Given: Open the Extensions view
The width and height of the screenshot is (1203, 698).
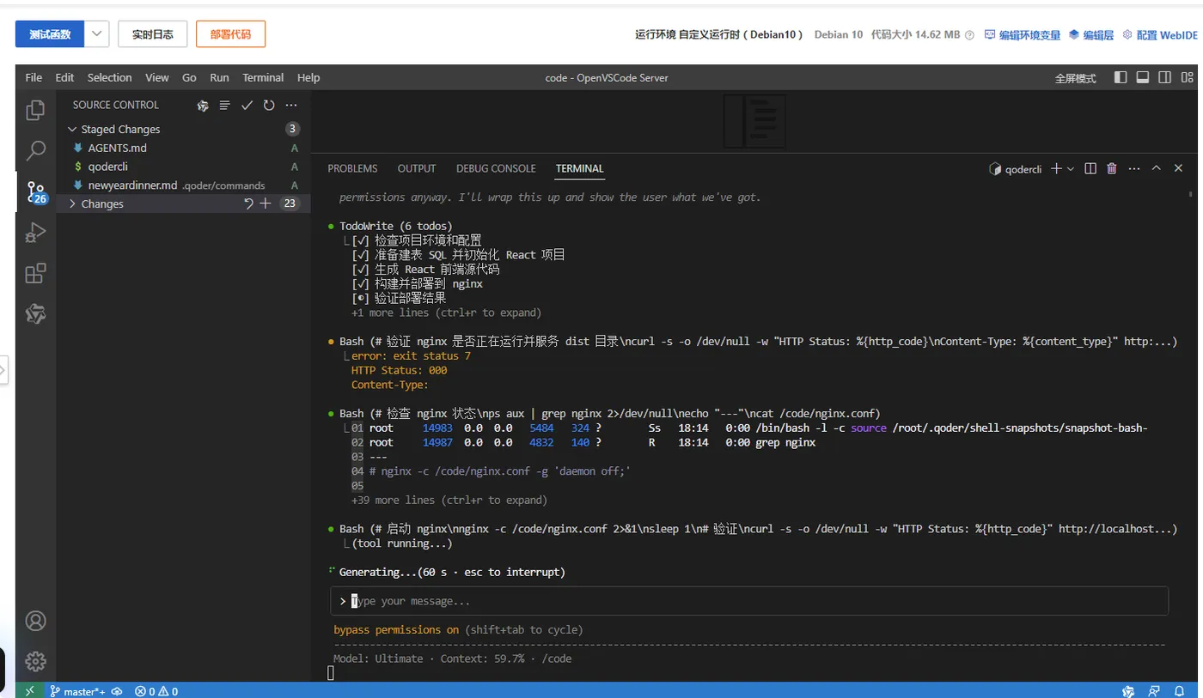Looking at the screenshot, I should (x=35, y=274).
